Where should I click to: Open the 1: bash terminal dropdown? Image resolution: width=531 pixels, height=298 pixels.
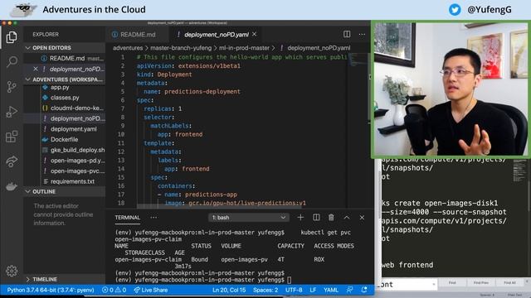(x=249, y=218)
